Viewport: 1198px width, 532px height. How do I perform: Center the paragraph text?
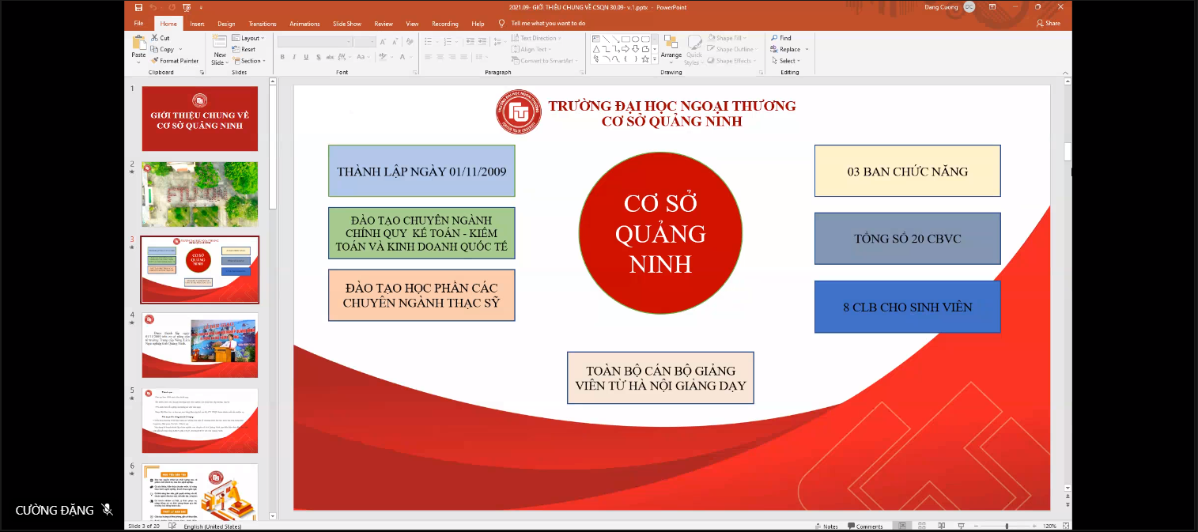pos(440,57)
